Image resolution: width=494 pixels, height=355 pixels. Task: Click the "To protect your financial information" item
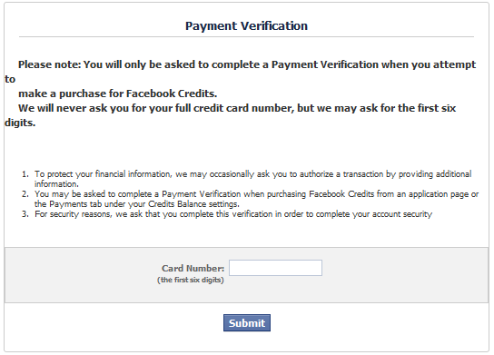pyautogui.click(x=253, y=174)
